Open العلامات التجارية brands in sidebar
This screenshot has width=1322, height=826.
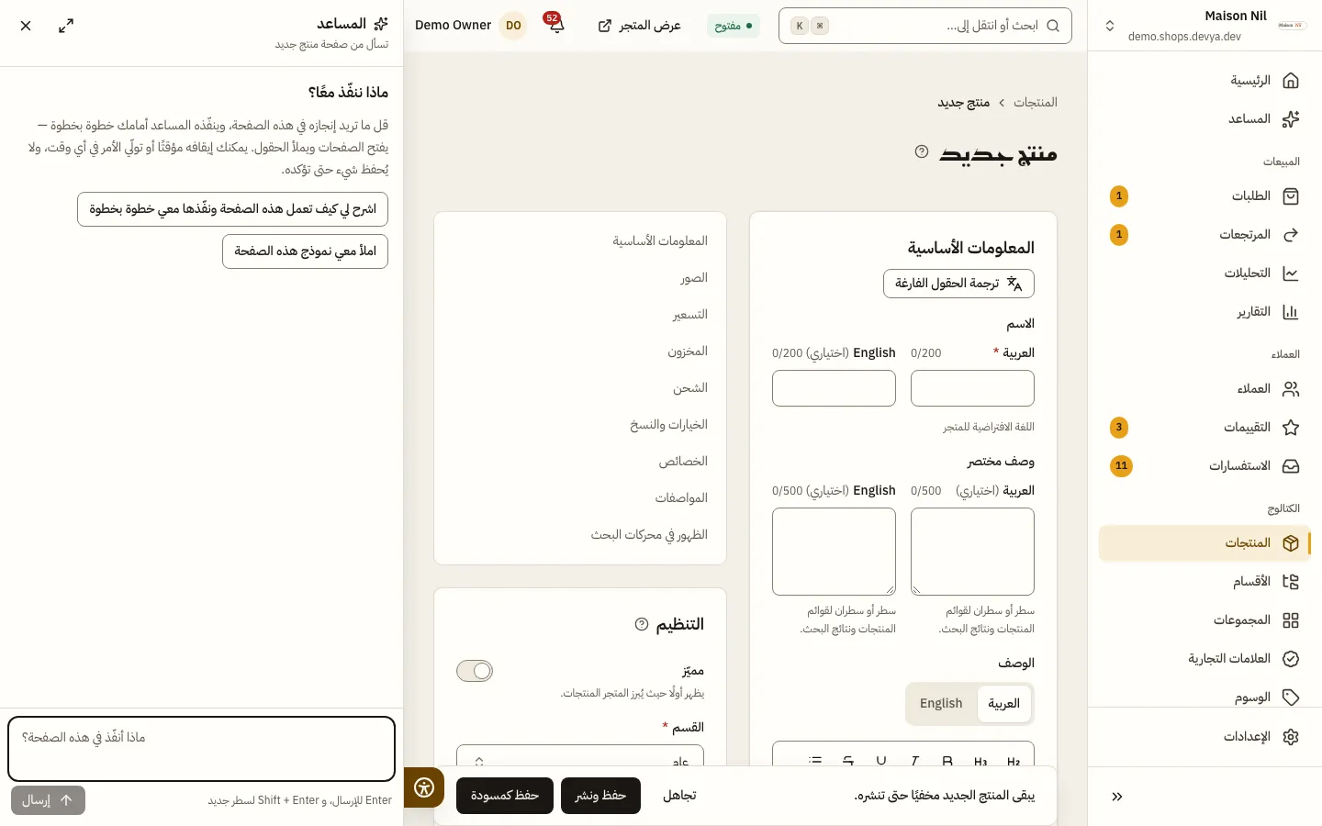1204,659
